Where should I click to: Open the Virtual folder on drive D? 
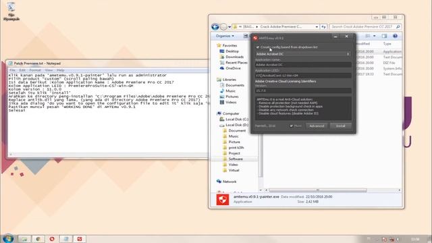pos(234,170)
